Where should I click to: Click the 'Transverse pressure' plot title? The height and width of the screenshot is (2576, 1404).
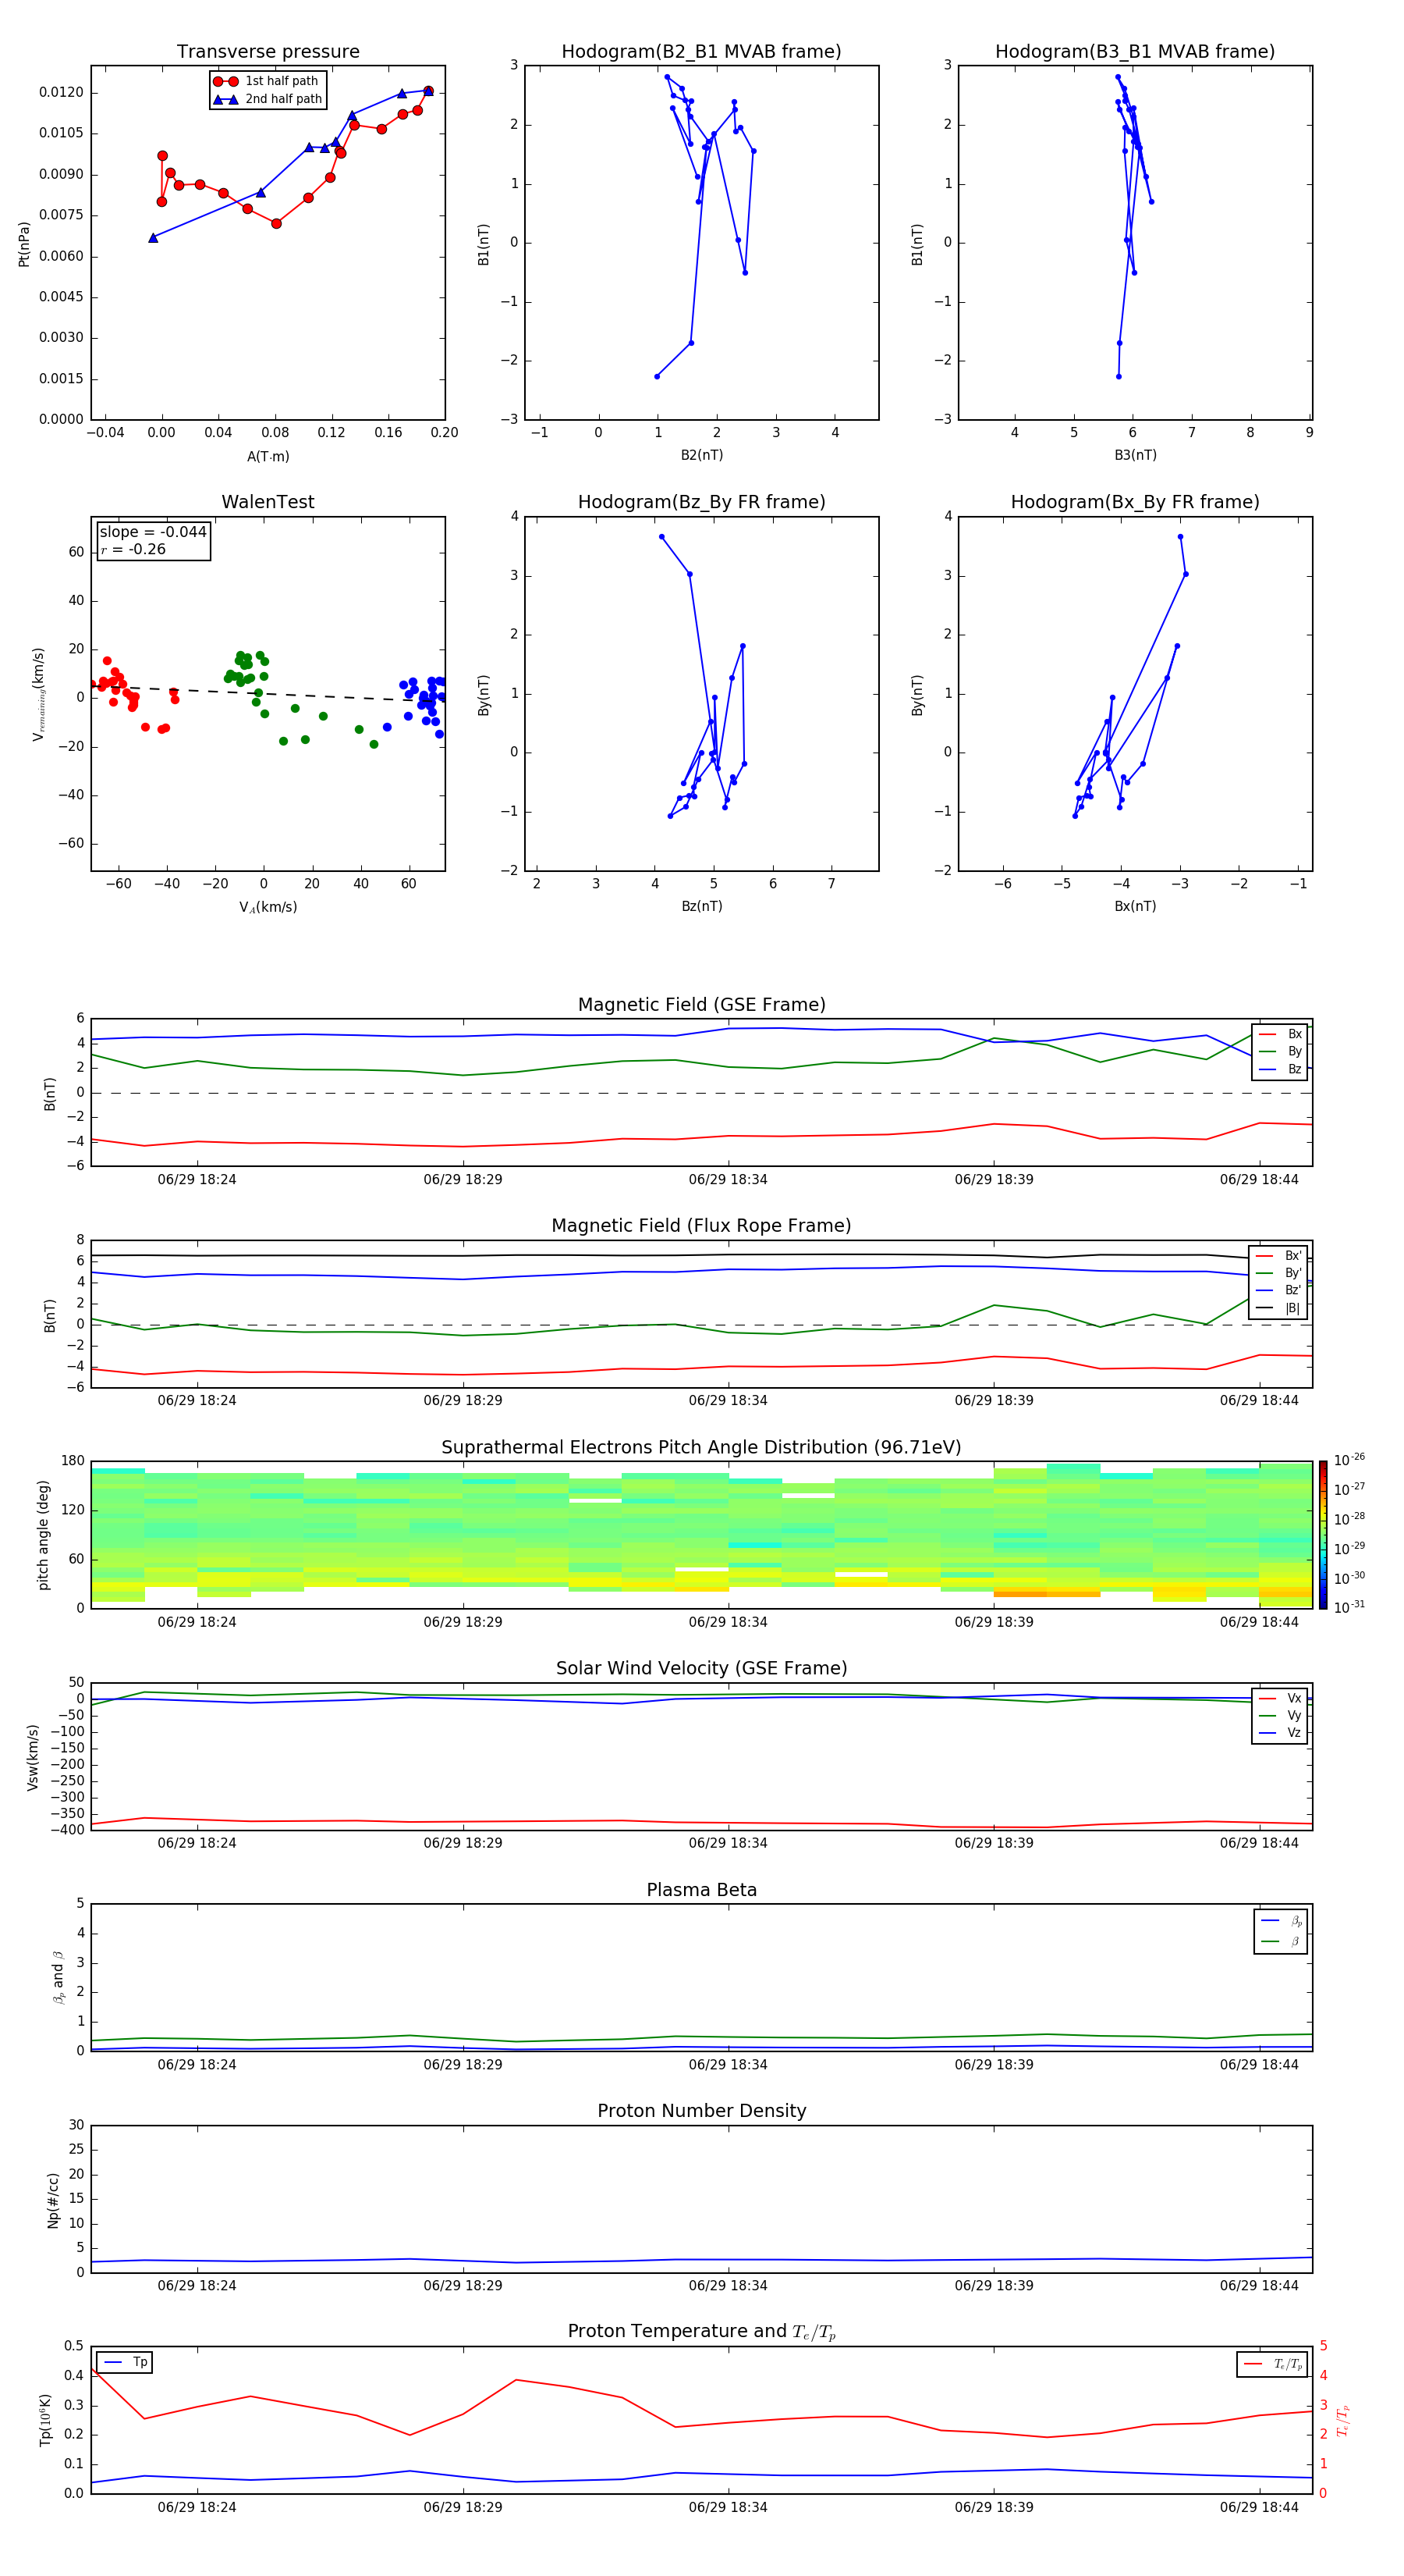(268, 51)
